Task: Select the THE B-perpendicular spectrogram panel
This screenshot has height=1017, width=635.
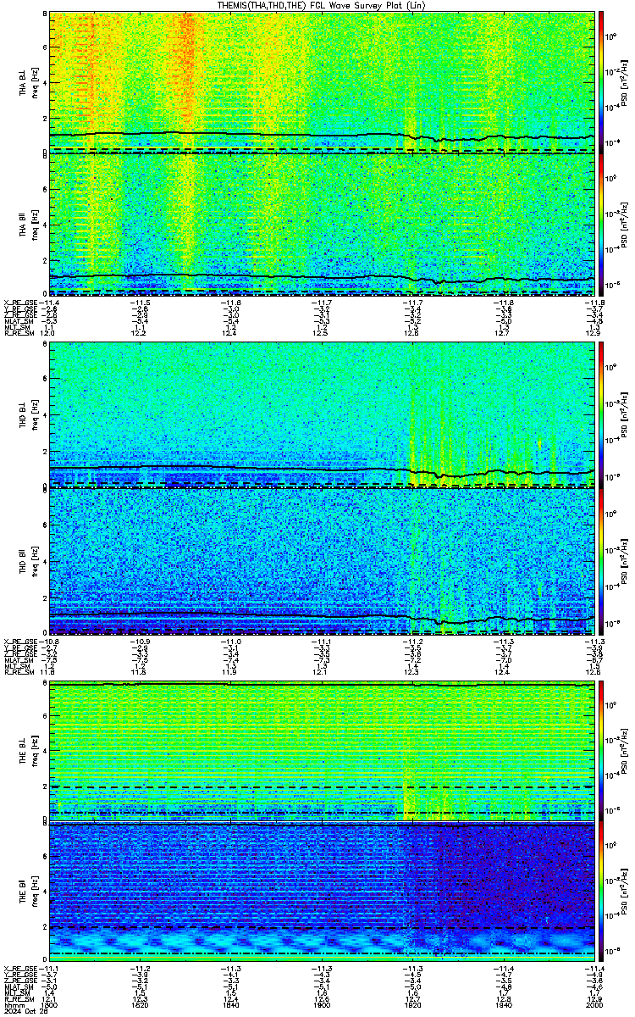Action: 323,751
